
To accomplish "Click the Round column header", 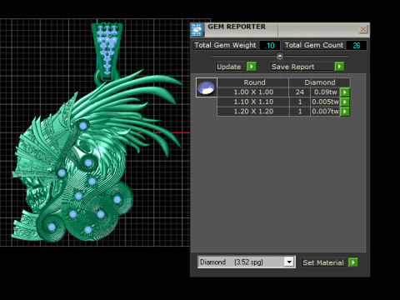I will [x=253, y=82].
